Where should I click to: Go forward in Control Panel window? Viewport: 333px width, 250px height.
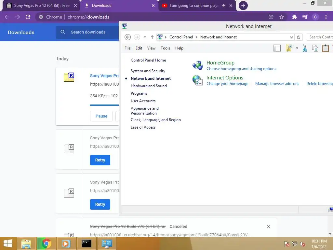137,37
